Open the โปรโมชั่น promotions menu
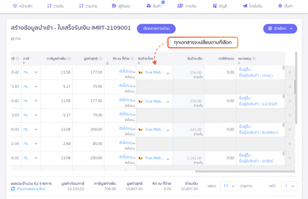 point(253,6)
